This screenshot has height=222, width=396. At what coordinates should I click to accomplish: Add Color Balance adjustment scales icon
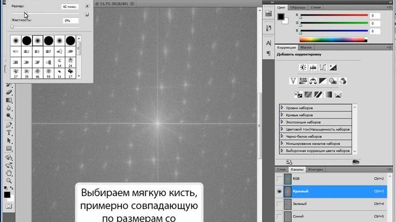point(313,81)
